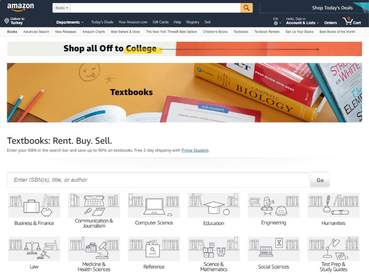Open the Computer Science laptop icon
369x277 pixels.
click(154, 205)
